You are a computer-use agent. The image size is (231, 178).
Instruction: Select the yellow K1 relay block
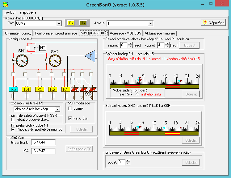66,89
